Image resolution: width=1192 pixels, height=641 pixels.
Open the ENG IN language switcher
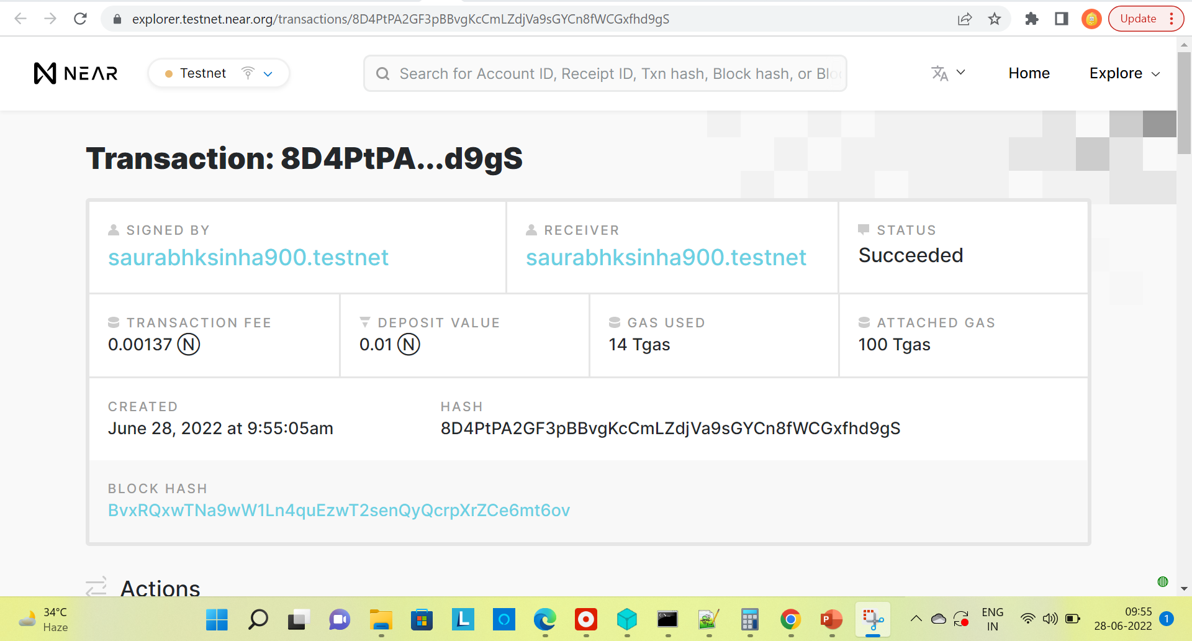(993, 619)
